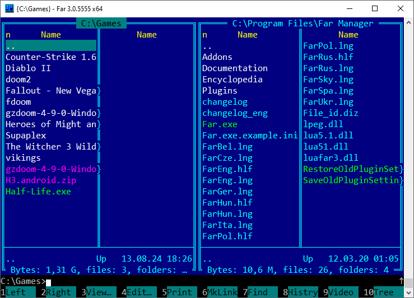
Task: Click the C:\Program Files\Far Manager panel title
Action: (303, 23)
